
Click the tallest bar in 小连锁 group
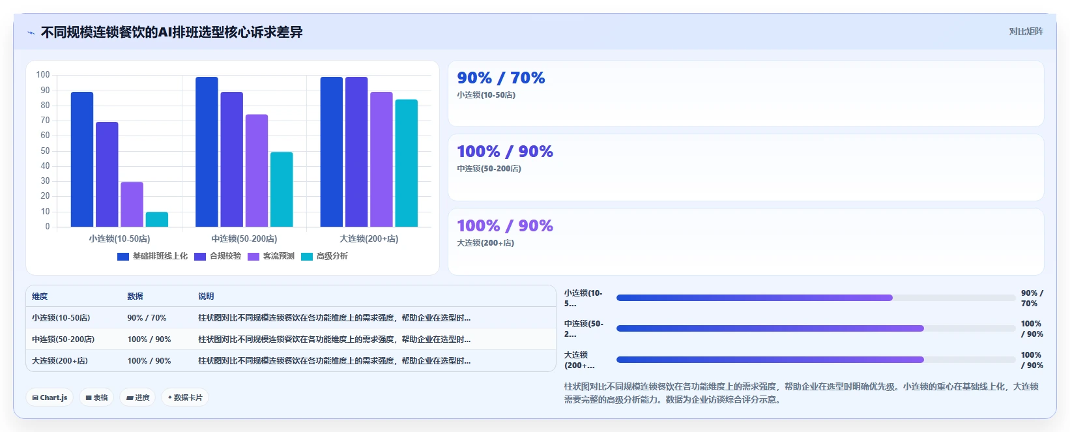82,160
